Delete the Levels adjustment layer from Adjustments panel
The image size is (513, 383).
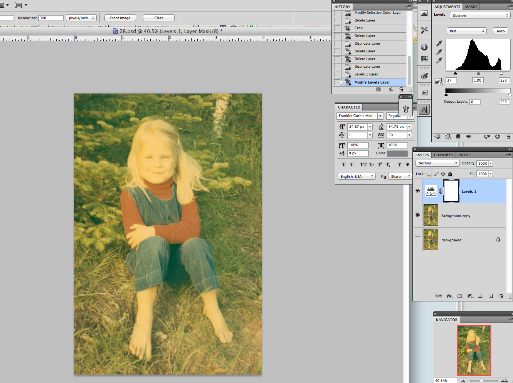click(508, 137)
